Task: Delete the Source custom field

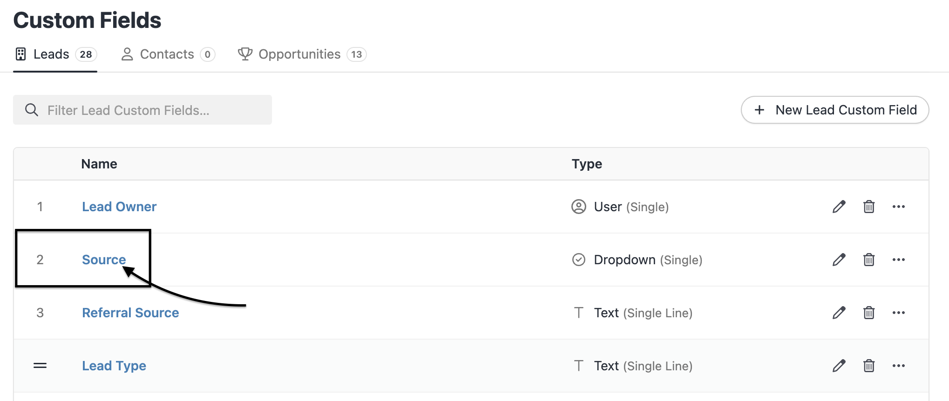Action: (868, 260)
